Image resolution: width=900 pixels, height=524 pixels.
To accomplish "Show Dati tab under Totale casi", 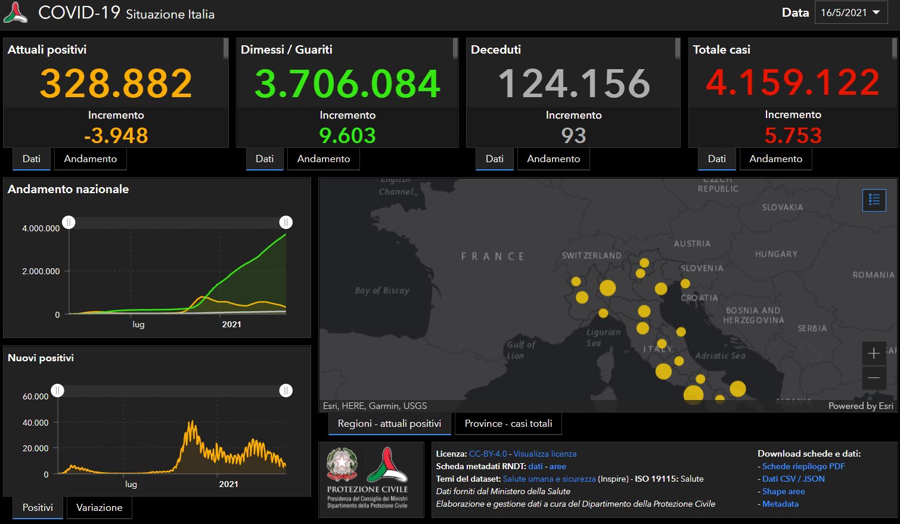I will (x=716, y=159).
